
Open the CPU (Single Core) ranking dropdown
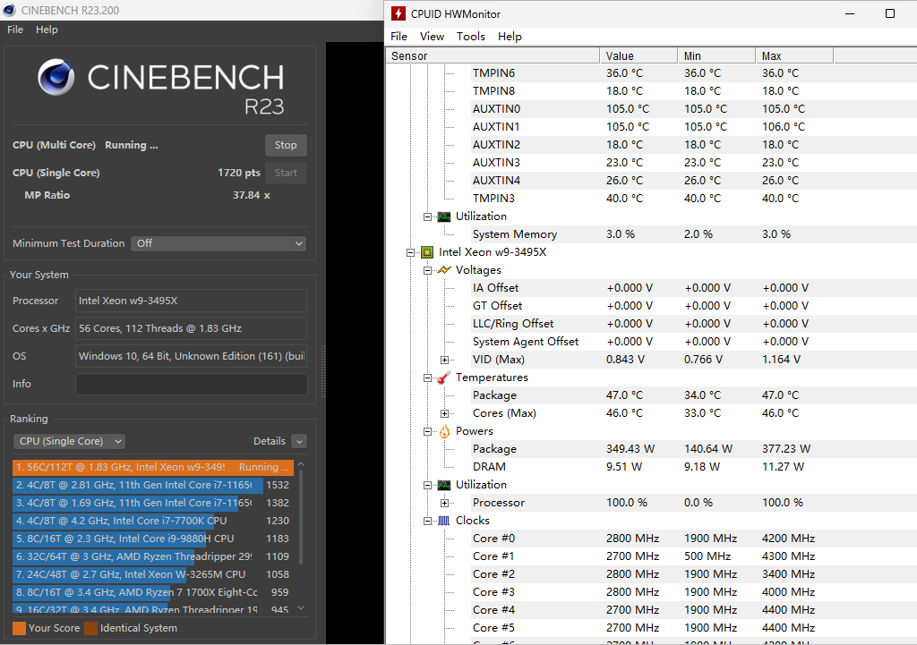[x=69, y=441]
